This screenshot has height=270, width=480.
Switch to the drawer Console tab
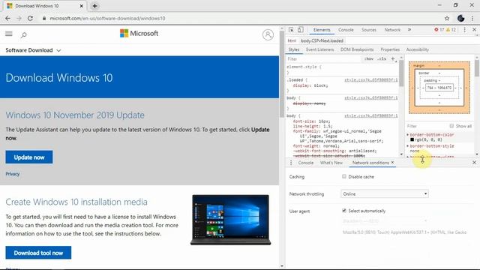coord(306,163)
